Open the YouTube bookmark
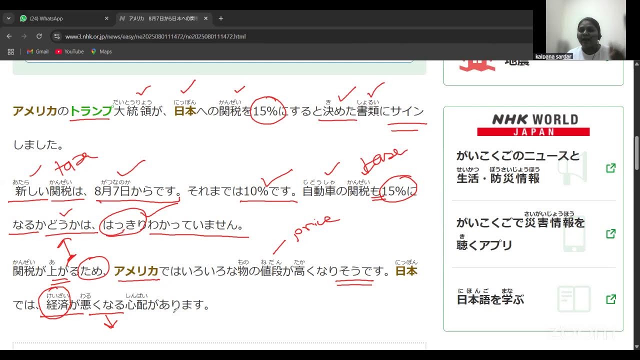This screenshot has height=360, width=640. coord(69,51)
